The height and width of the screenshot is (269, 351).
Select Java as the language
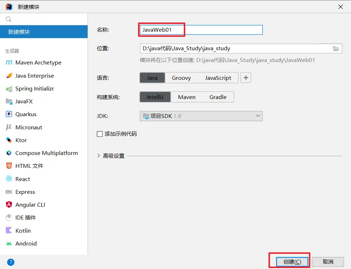pos(152,78)
